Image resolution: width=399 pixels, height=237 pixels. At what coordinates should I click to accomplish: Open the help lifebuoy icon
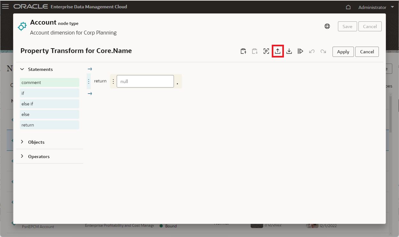pyautogui.click(x=327, y=27)
